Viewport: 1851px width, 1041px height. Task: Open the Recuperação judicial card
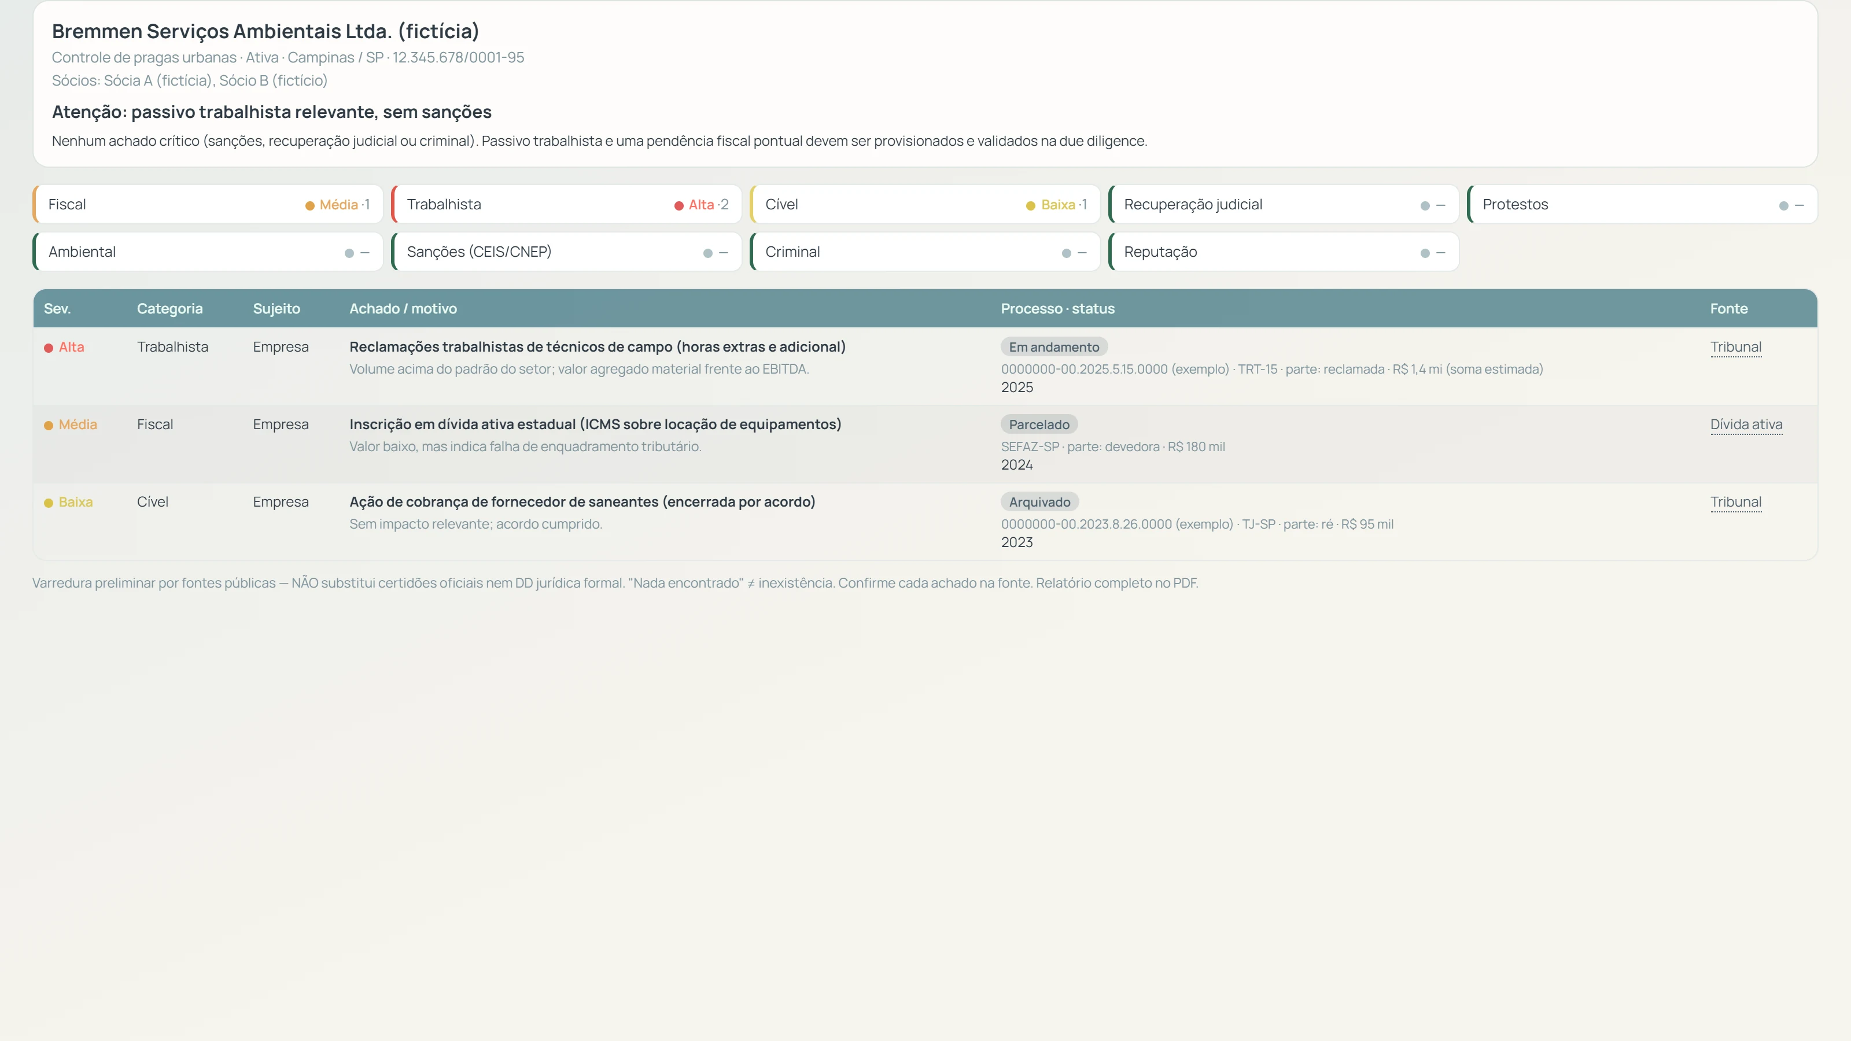[1284, 205]
